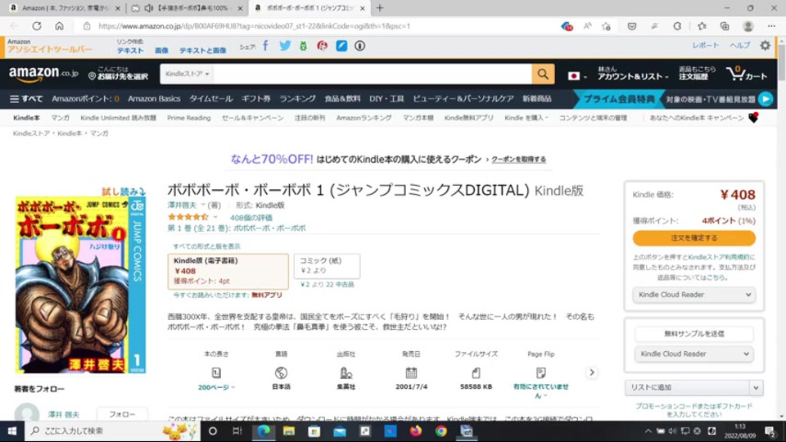Open ヘルプ in associate toolbar
The width and height of the screenshot is (786, 442).
[x=739, y=46]
